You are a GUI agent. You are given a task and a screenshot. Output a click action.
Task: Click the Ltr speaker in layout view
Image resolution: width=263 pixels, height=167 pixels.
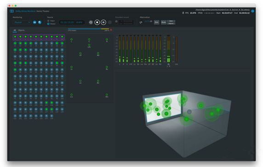tap(80, 81)
